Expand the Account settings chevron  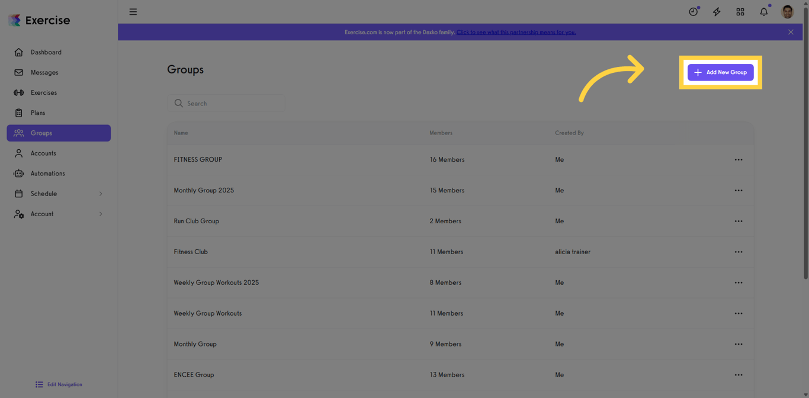pyautogui.click(x=101, y=214)
